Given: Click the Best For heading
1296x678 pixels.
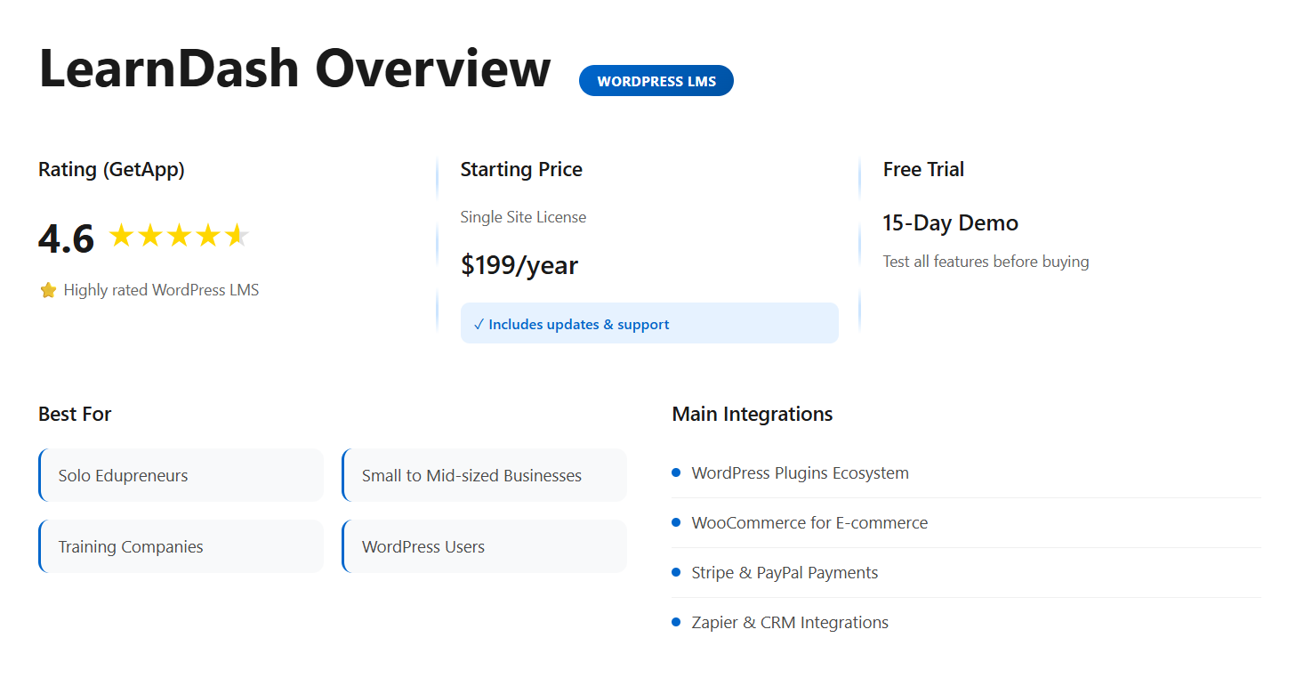Looking at the screenshot, I should click(75, 414).
